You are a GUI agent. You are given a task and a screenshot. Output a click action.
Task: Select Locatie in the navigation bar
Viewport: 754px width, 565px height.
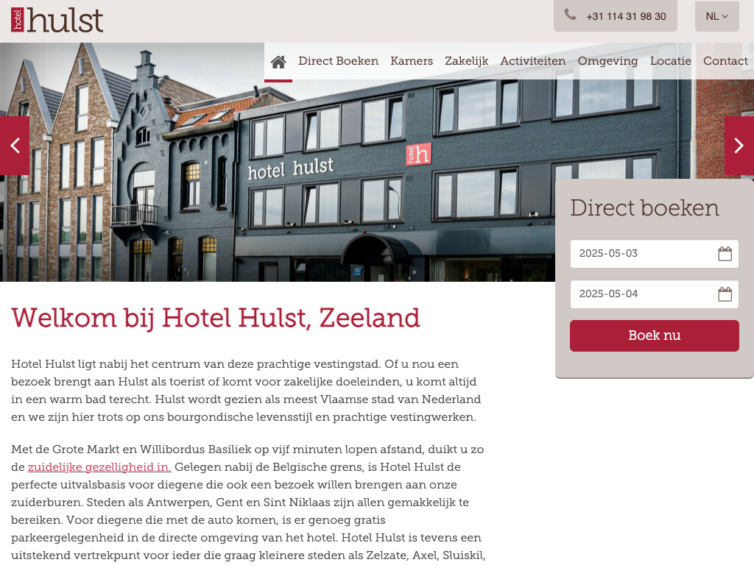click(x=670, y=61)
